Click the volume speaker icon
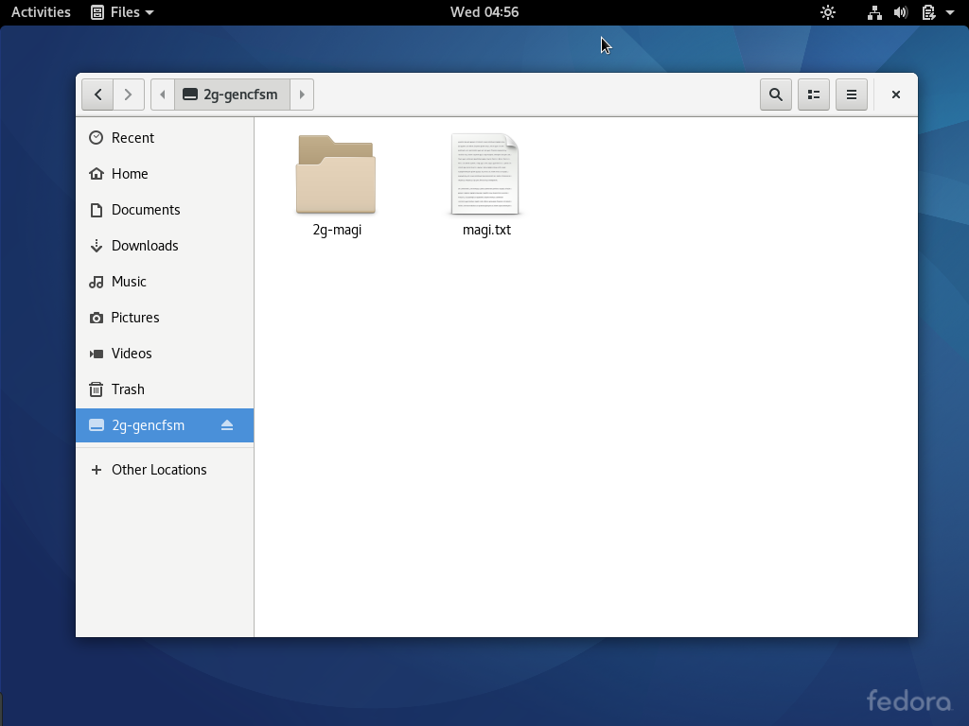This screenshot has width=969, height=726. (x=901, y=12)
